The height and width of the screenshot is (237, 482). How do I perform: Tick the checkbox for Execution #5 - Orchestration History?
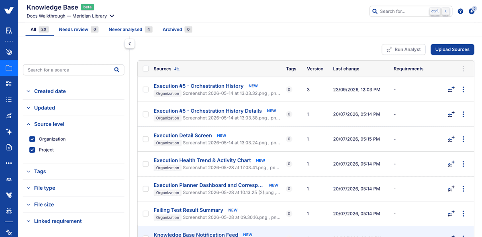click(x=145, y=89)
